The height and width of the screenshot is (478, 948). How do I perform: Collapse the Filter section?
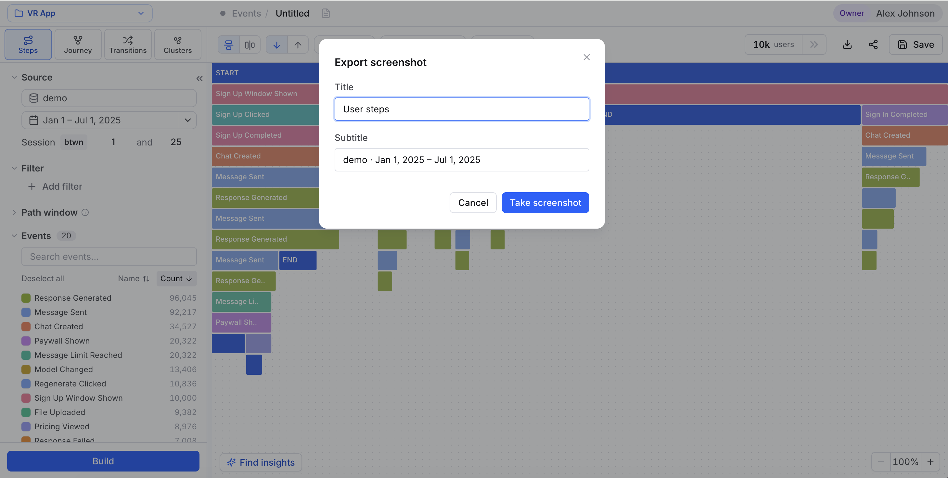click(14, 168)
